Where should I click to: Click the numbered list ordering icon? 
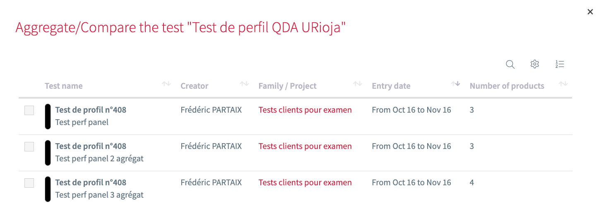coord(560,64)
